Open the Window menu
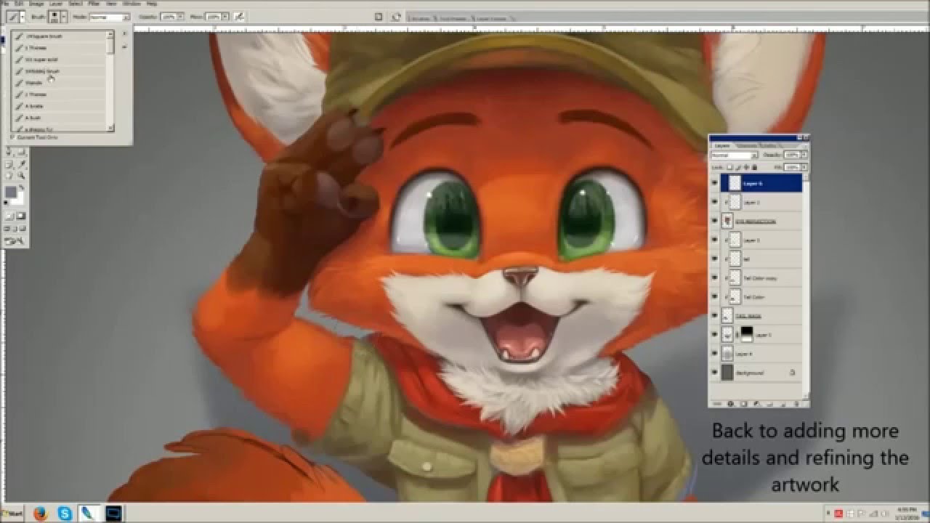This screenshot has width=930, height=523. [132, 4]
